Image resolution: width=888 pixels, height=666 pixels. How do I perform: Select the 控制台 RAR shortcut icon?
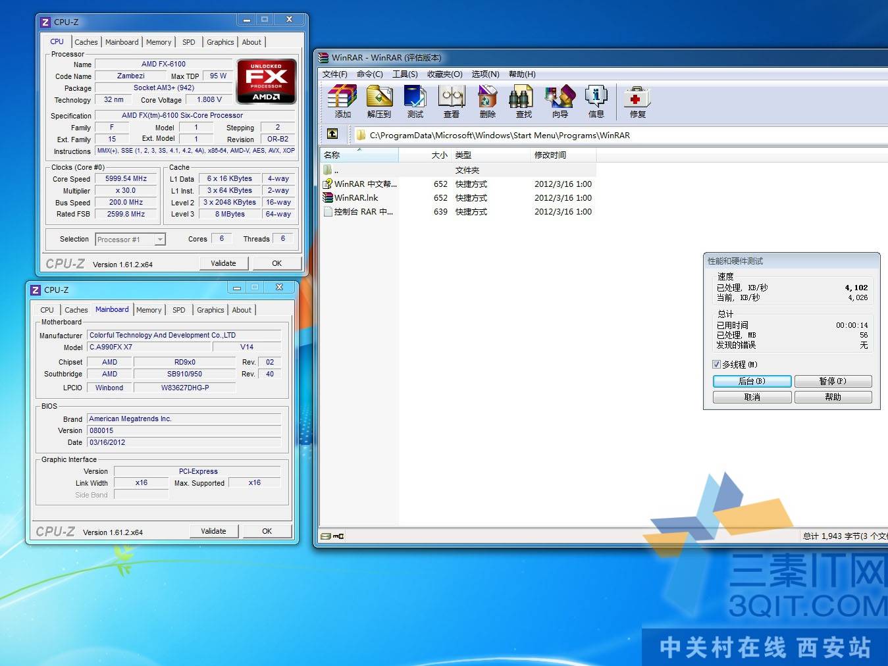(328, 211)
